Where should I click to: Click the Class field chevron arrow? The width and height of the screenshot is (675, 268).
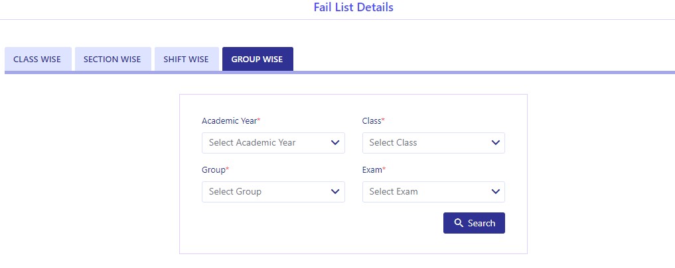point(496,142)
